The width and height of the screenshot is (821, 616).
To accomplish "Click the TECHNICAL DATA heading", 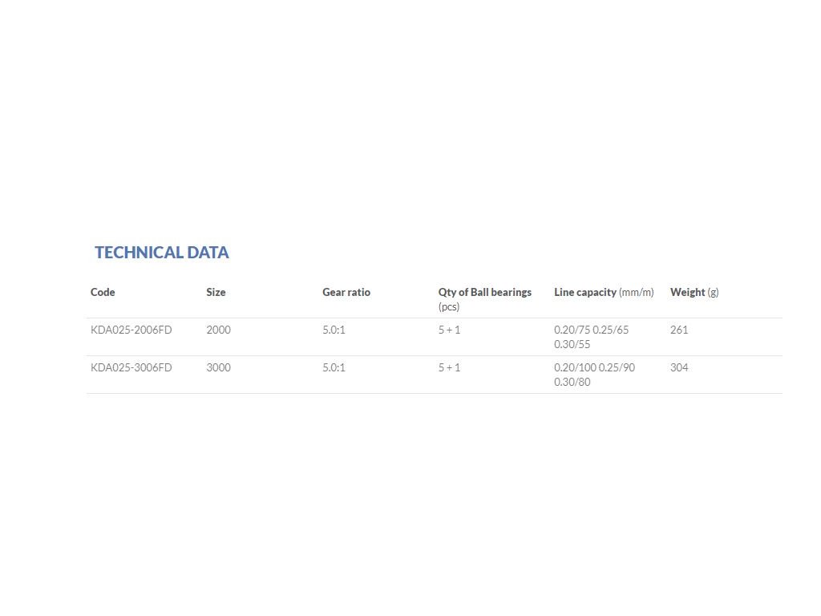I will pyautogui.click(x=162, y=253).
